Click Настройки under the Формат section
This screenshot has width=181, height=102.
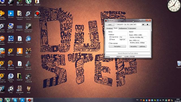(x=133, y=46)
